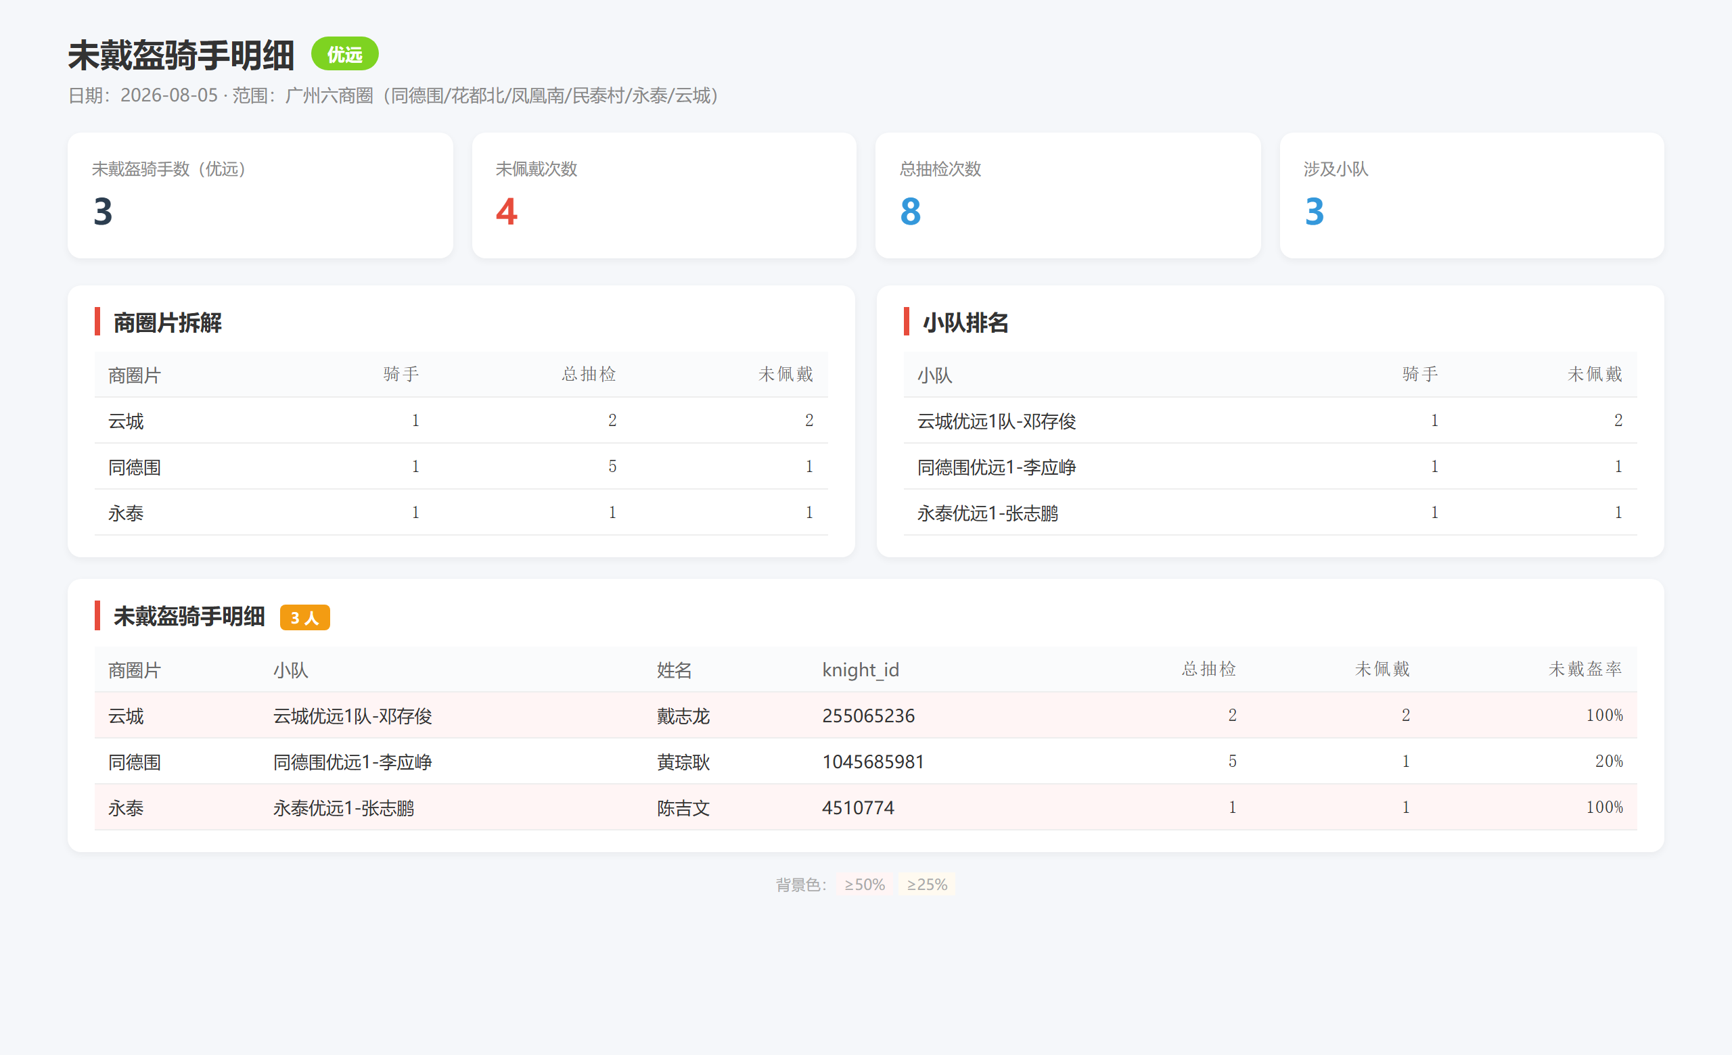The height and width of the screenshot is (1055, 1732).
Task: Click 同德围优远1-李应峥 in 小队排名
Action: click(996, 467)
